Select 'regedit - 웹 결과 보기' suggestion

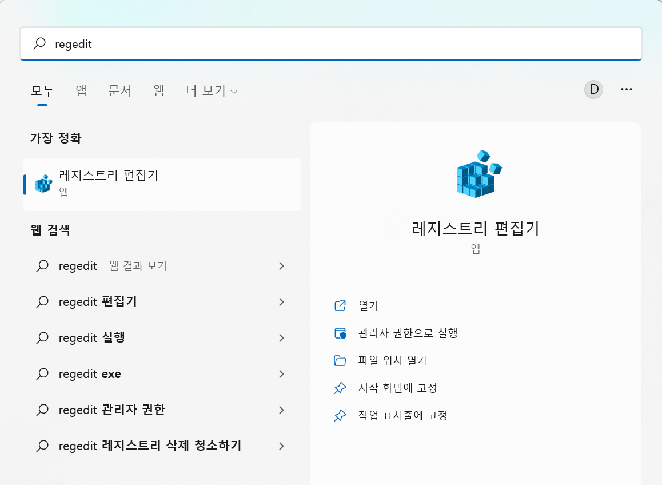(162, 266)
